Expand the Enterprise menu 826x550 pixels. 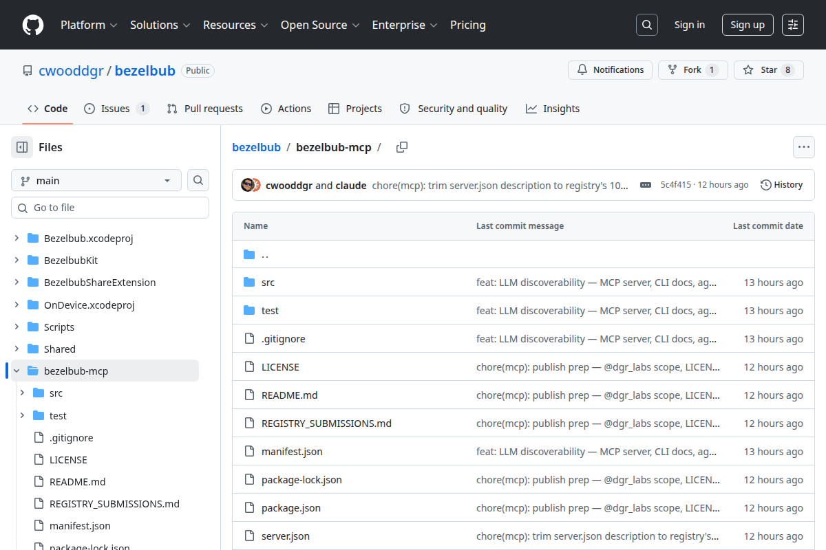[405, 25]
